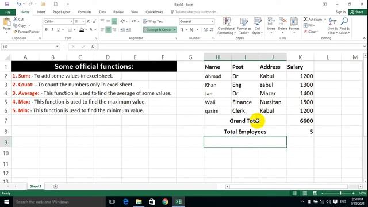Select the Sheet1 tab
Image resolution: width=368 pixels, height=207 pixels.
[x=36, y=186]
